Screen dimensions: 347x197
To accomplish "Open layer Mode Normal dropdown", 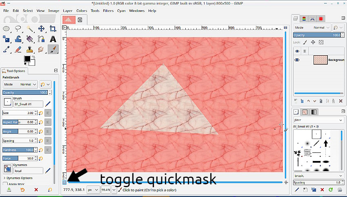I will point(312,27).
